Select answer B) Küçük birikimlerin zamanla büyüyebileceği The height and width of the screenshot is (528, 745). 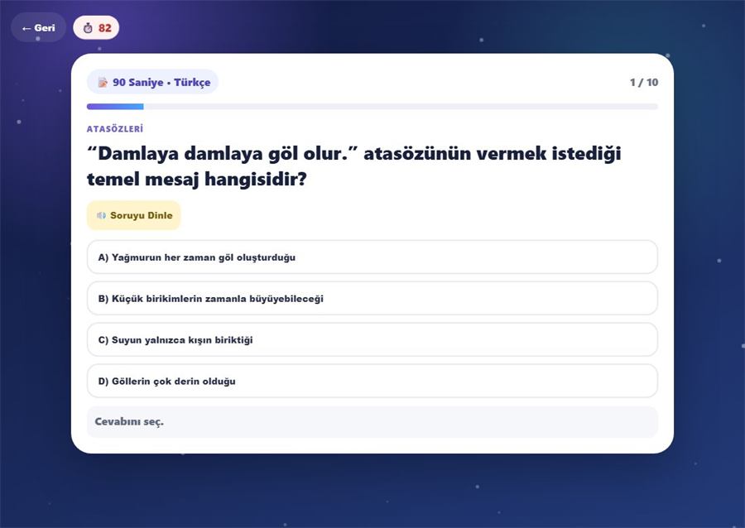pyautogui.click(x=372, y=298)
